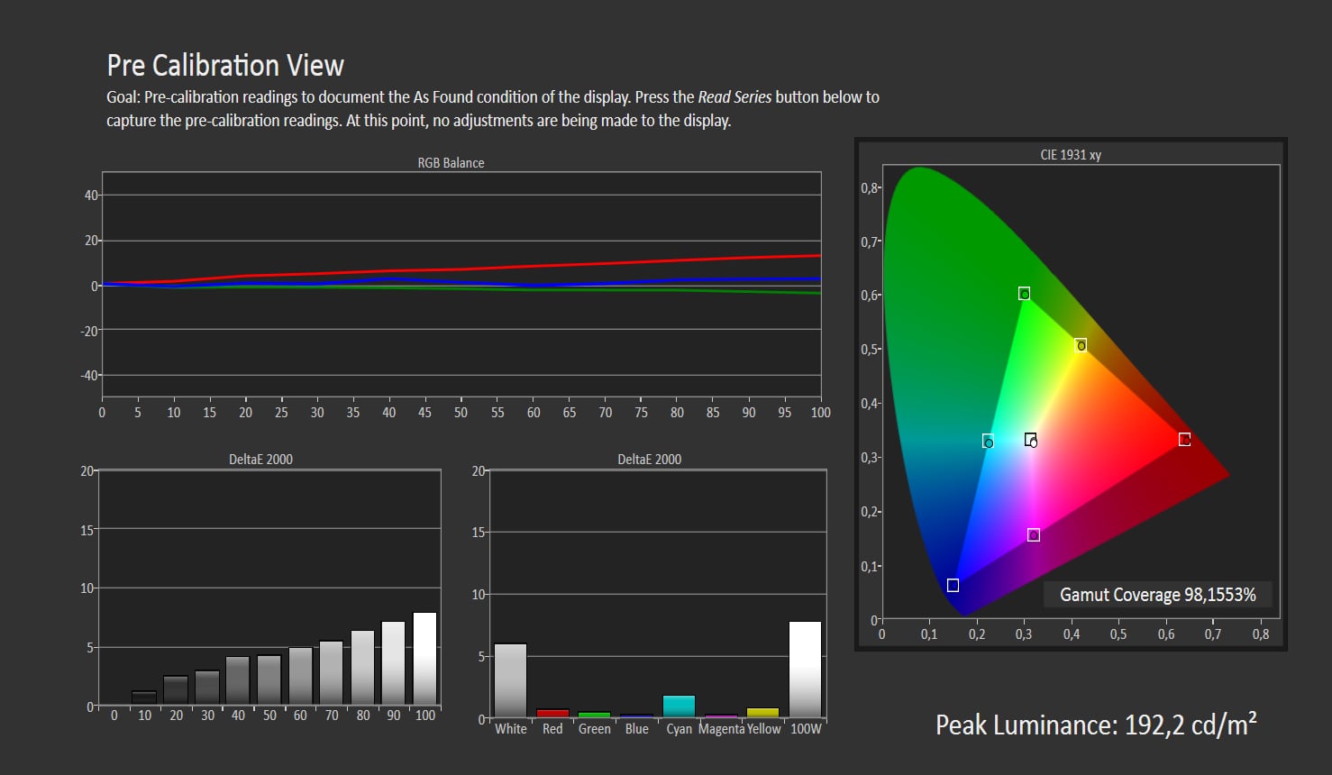Select the Cyan bar in DeltaE chart
This screenshot has height=775, width=1332.
[679, 707]
